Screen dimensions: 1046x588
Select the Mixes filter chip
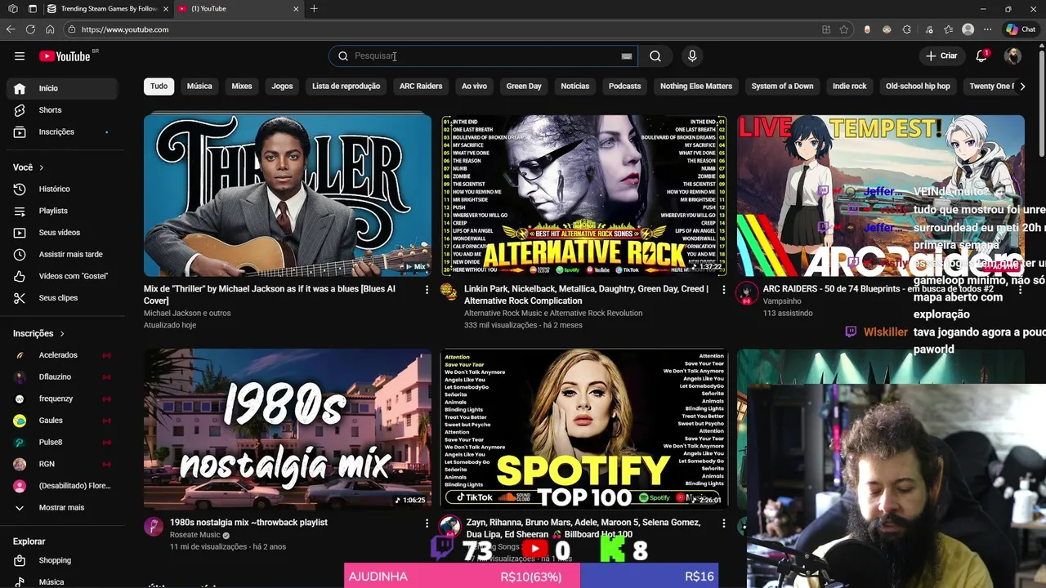pyautogui.click(x=242, y=87)
